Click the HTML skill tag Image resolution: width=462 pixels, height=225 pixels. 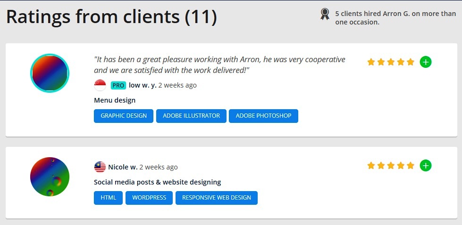(108, 198)
